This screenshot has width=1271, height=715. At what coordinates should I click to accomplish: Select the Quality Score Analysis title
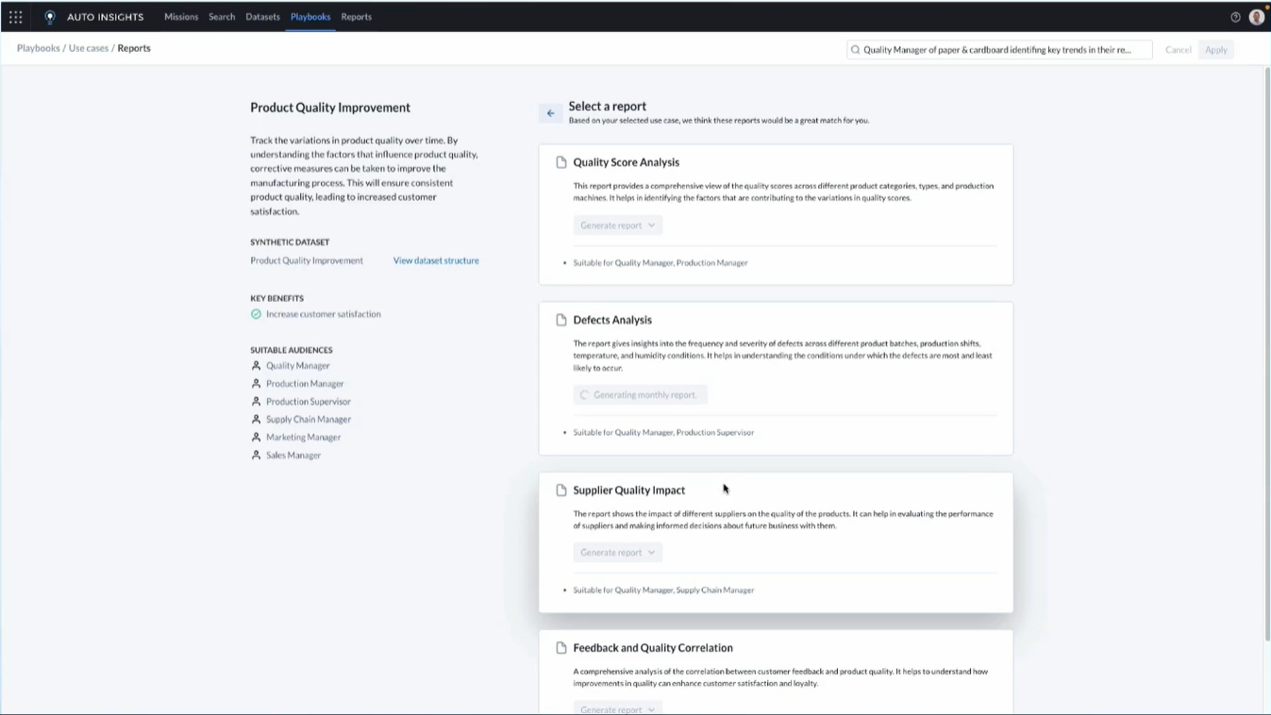pos(627,162)
